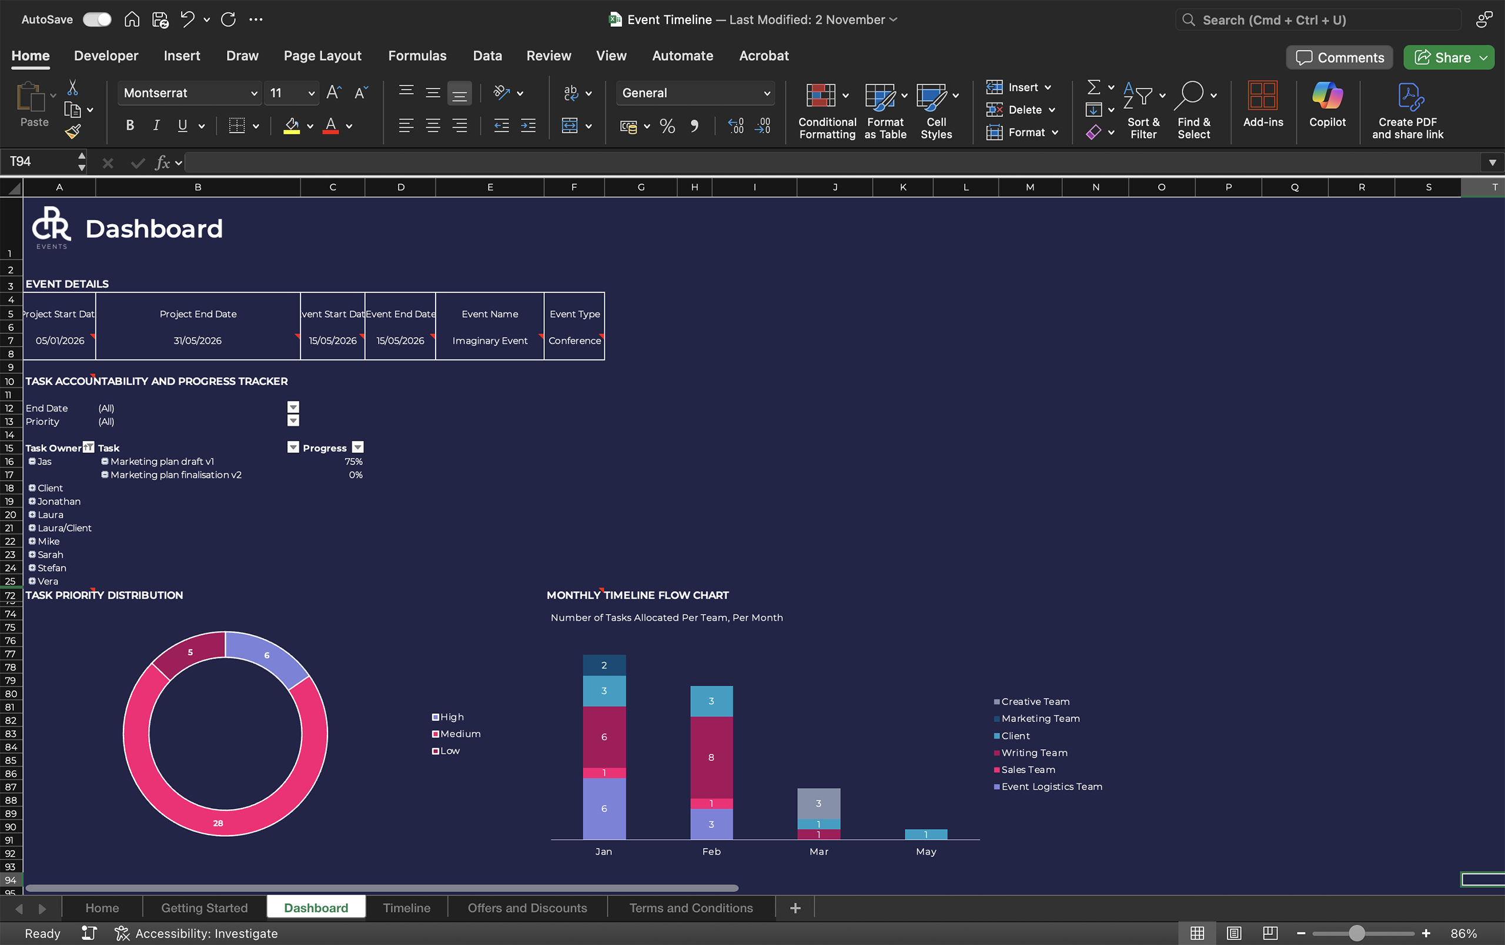Switch to Page Layout view in status bar
The width and height of the screenshot is (1505, 945).
pyautogui.click(x=1233, y=933)
